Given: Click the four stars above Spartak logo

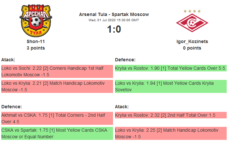Looking at the screenshot, I should [x=192, y=11].
